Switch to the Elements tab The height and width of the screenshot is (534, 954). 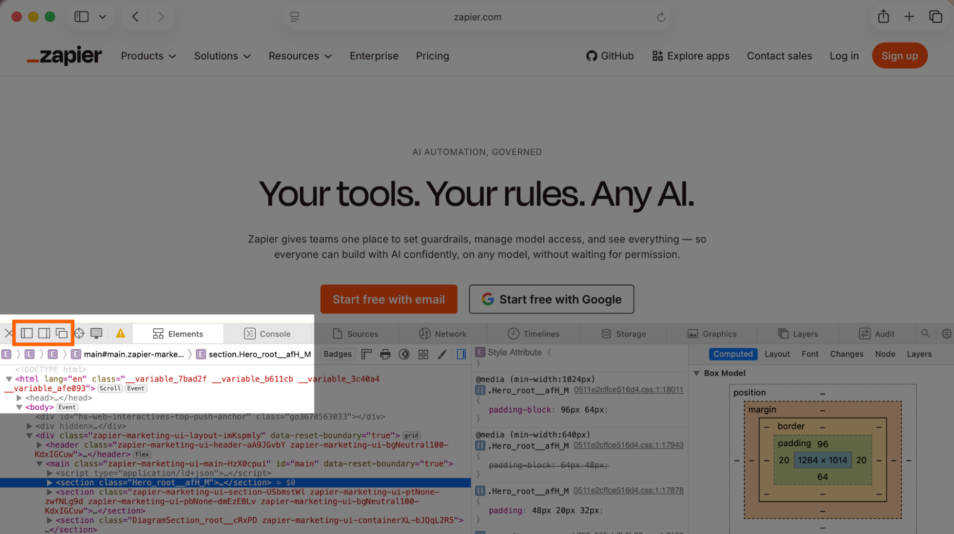178,334
